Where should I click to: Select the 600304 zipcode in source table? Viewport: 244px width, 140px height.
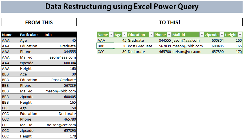click(x=70, y=63)
